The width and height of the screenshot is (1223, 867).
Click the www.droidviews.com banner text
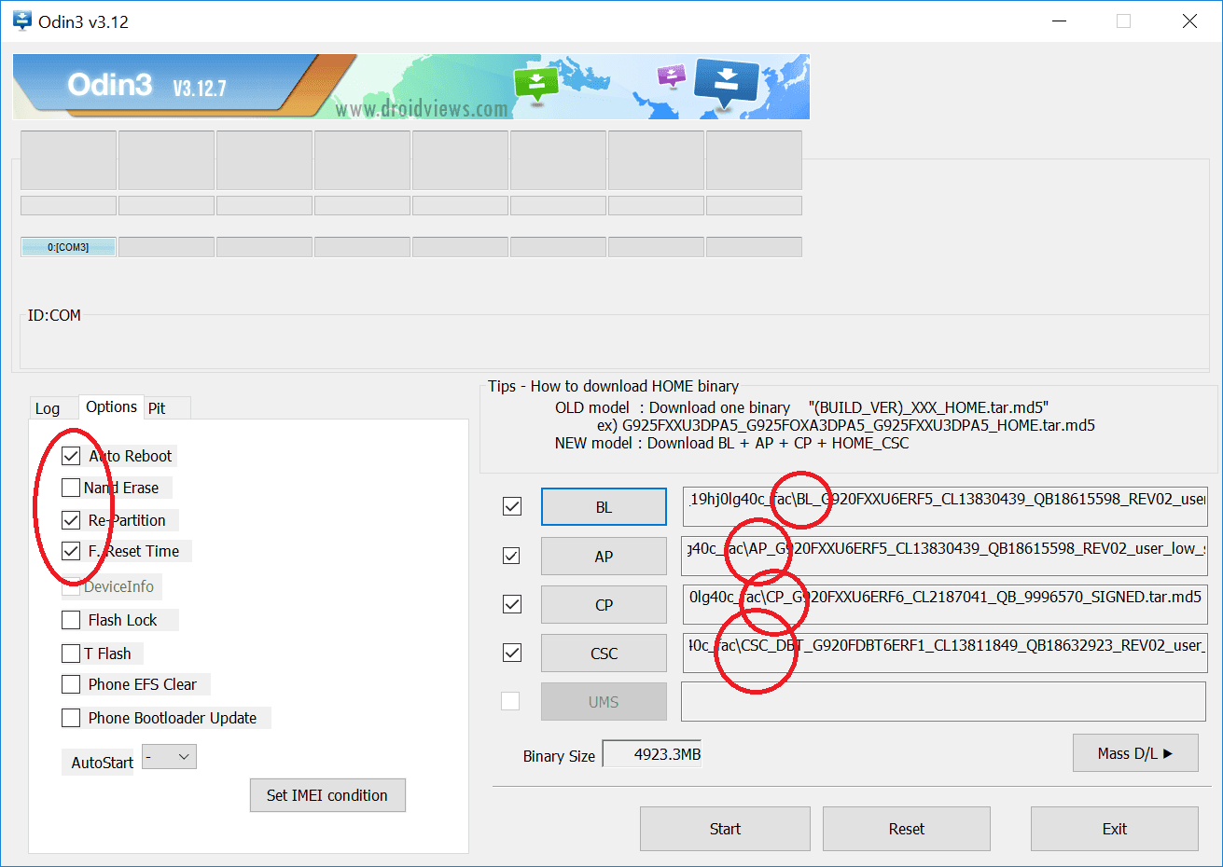[422, 109]
